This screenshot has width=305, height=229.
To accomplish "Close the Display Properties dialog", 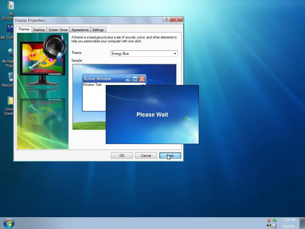I will 176,19.
